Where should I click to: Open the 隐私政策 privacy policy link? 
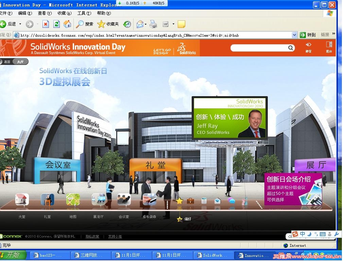coord(92,237)
